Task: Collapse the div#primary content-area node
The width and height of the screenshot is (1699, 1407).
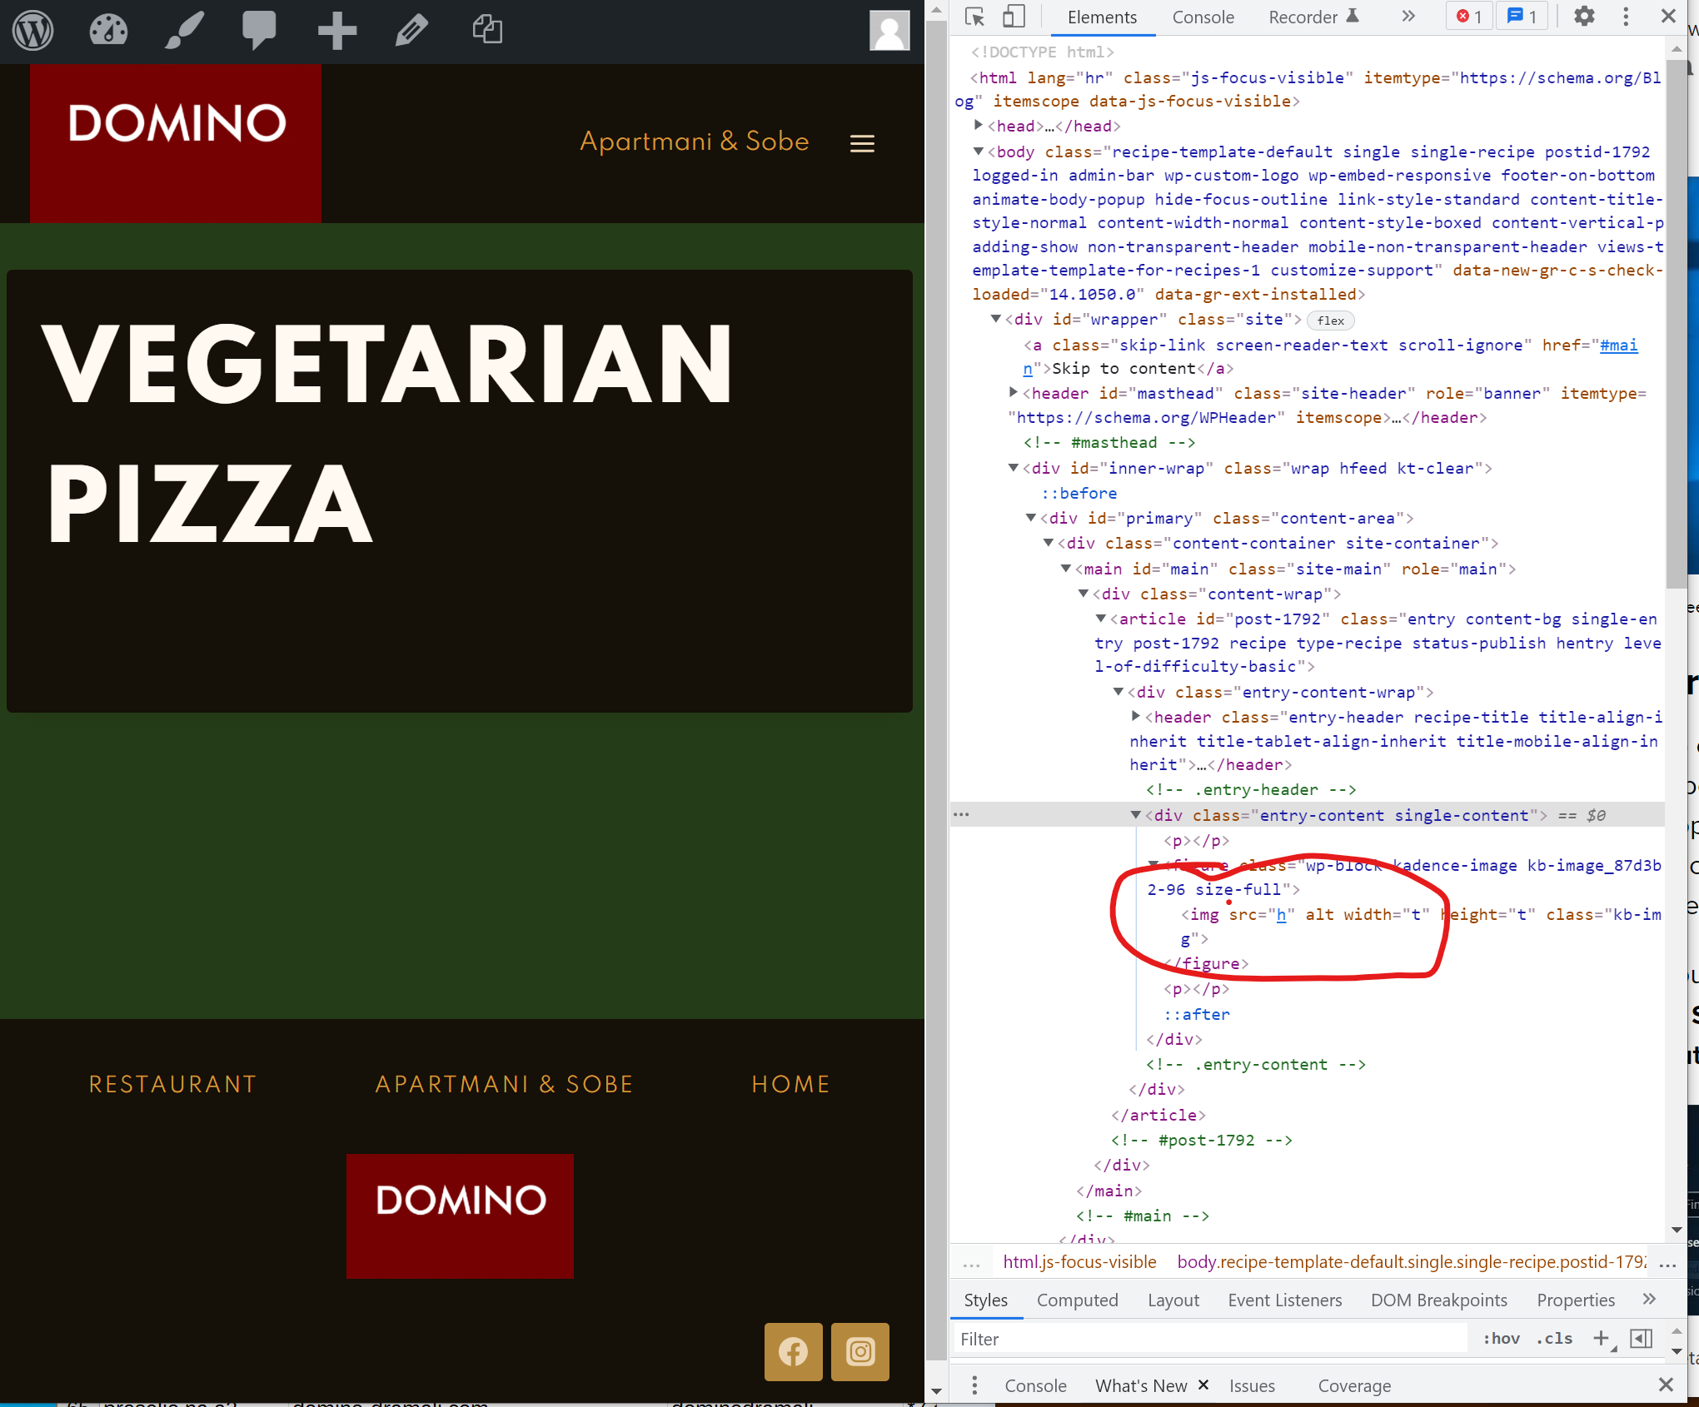Action: (x=1031, y=518)
